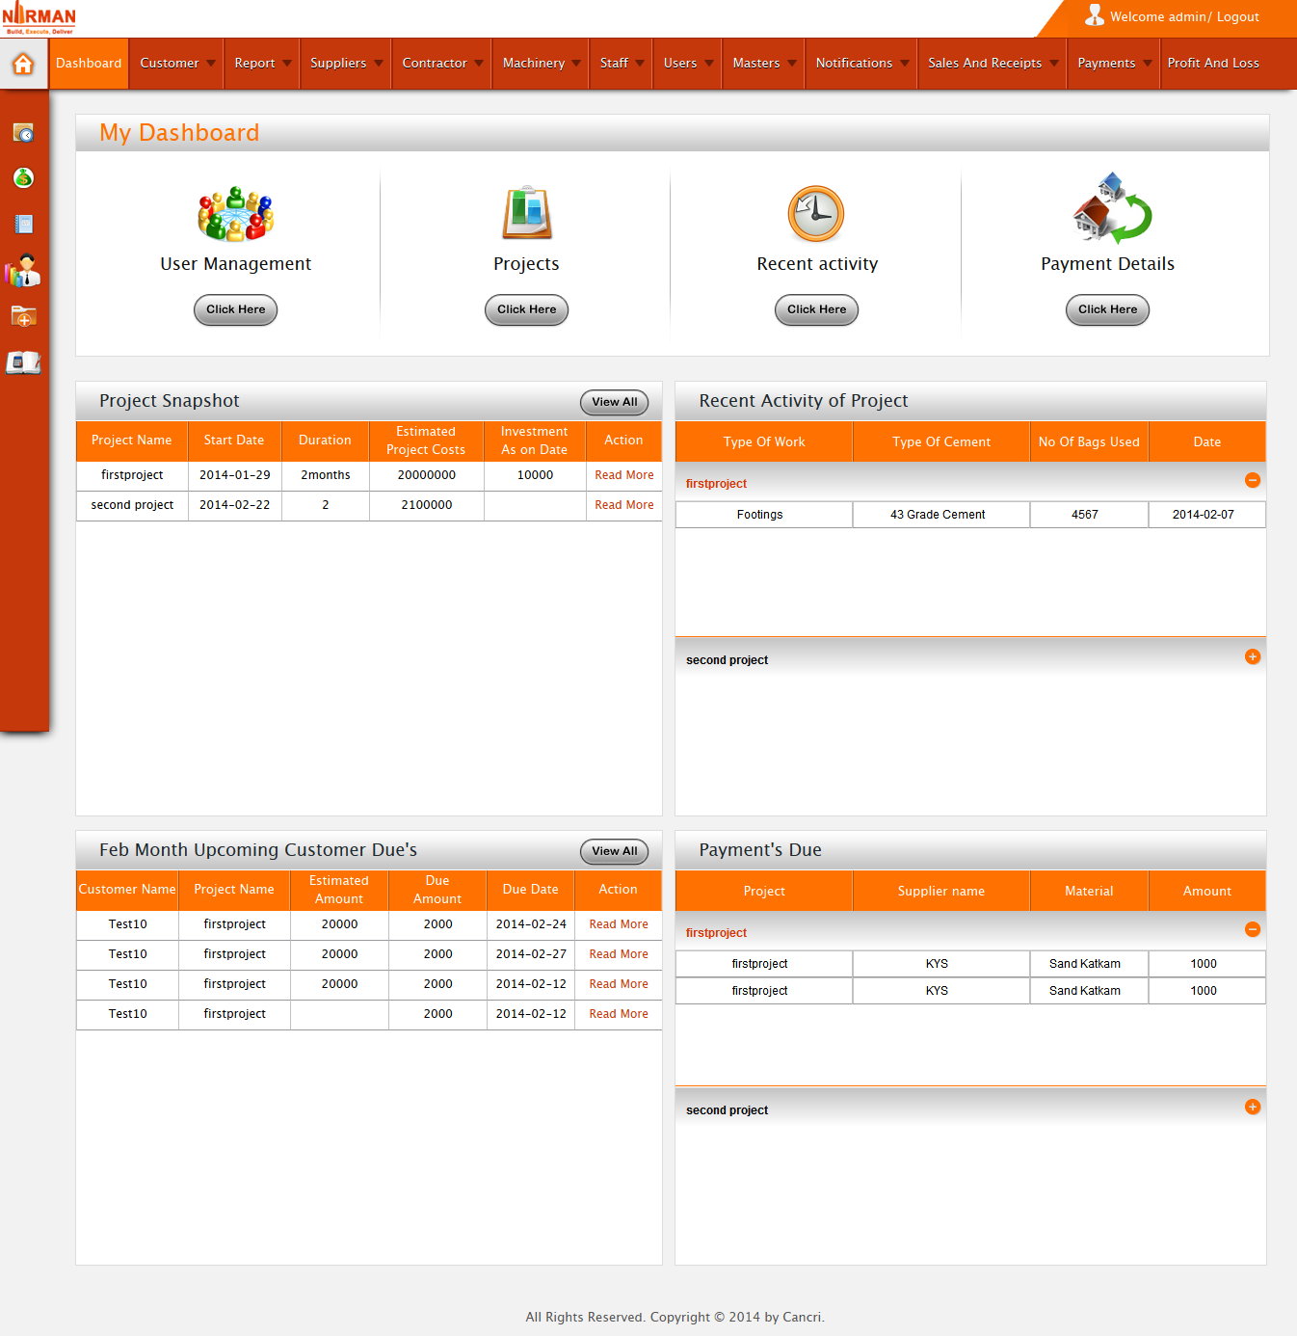1297x1336 pixels.
Task: Click View All in Project Snapshot
Action: coord(614,402)
